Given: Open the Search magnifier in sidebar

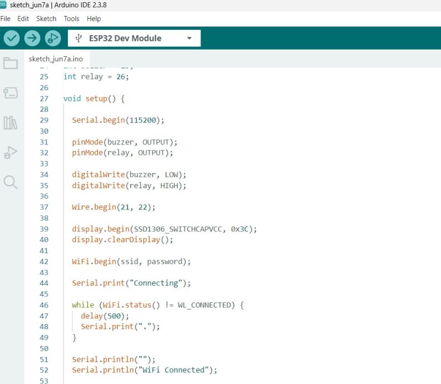Looking at the screenshot, I should click(10, 182).
